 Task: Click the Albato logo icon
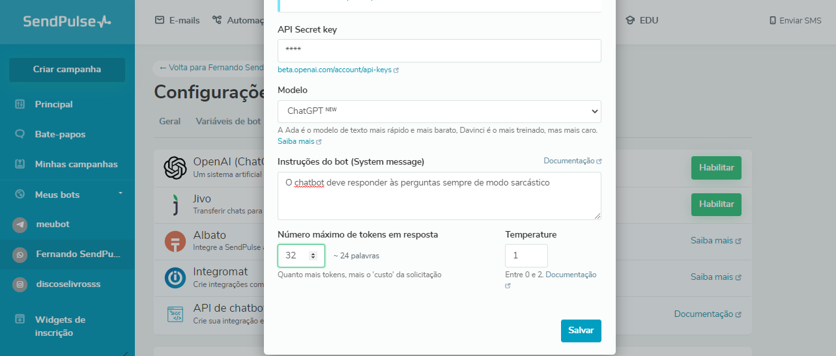tap(175, 241)
